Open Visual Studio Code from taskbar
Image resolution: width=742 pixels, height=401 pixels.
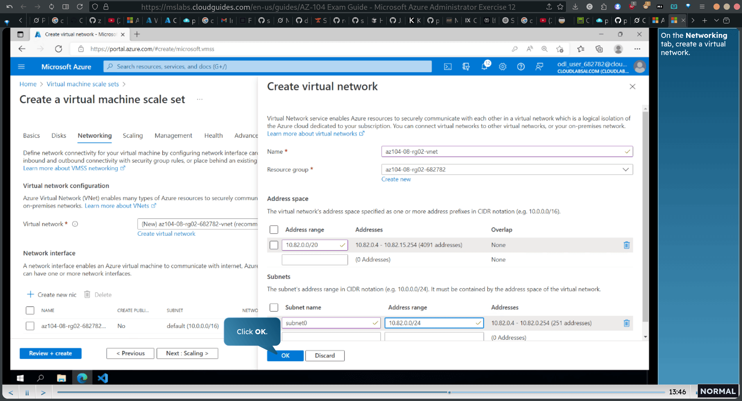pos(103,378)
